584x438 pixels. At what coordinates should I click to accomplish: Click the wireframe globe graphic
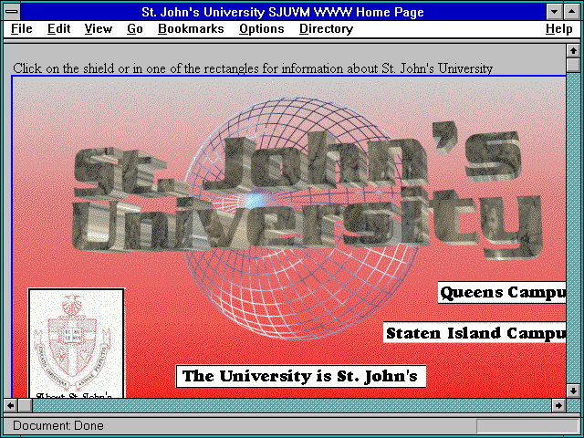(x=300, y=218)
